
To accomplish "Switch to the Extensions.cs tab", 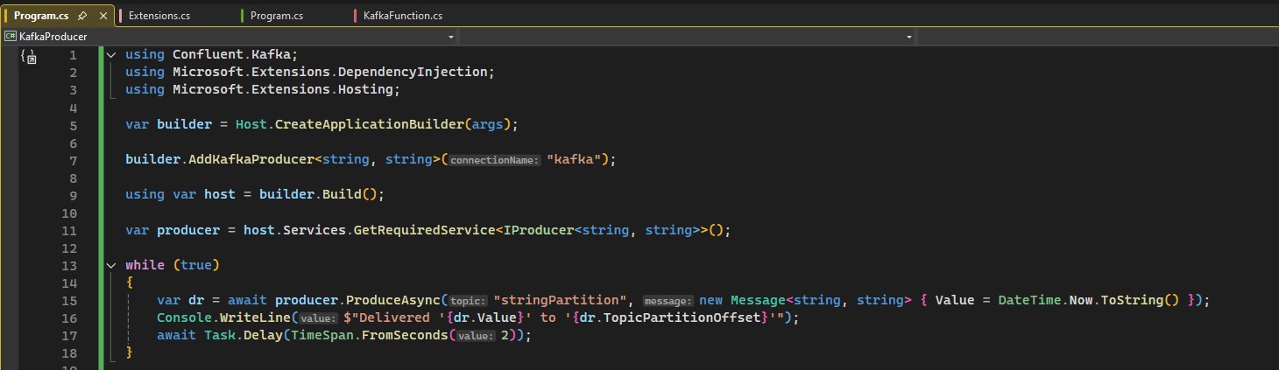I will (x=159, y=16).
